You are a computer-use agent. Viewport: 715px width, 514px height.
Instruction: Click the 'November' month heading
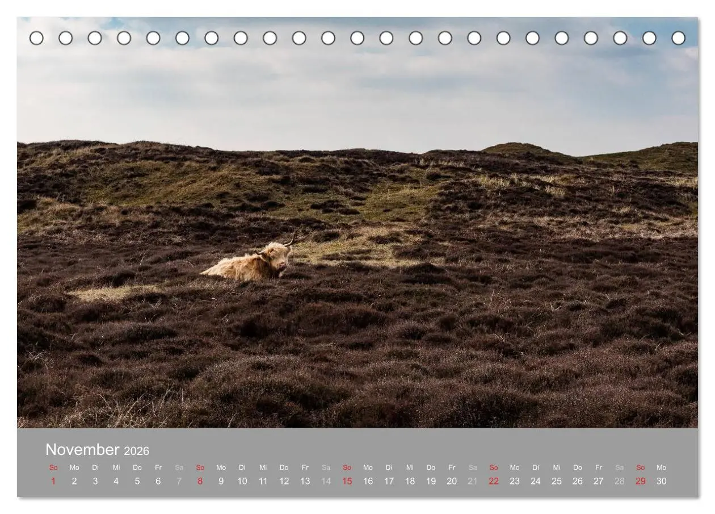click(82, 449)
